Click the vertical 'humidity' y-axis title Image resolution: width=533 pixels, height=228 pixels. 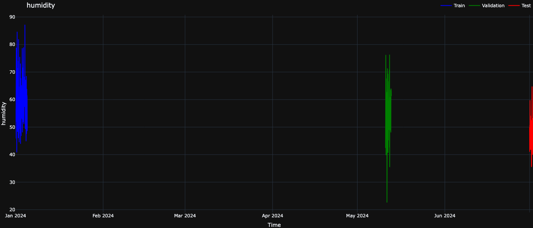4,113
